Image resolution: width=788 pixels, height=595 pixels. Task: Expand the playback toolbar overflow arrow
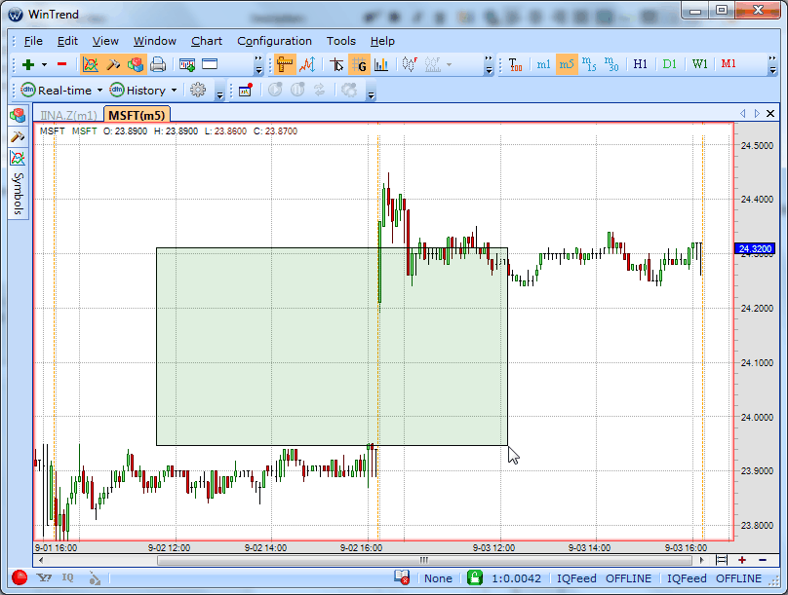click(x=371, y=91)
